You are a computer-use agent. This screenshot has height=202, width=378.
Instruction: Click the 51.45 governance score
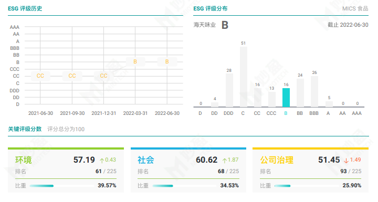[x=329, y=160]
